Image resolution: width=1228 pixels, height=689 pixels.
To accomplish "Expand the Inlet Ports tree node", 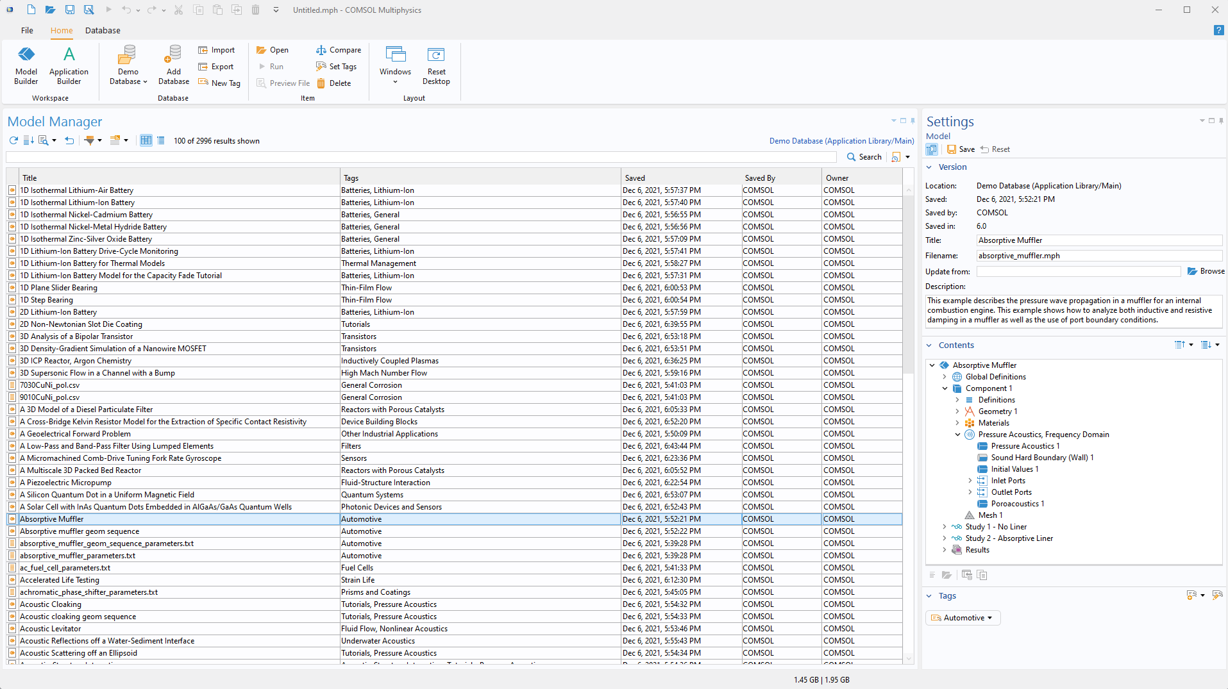I will pyautogui.click(x=970, y=481).
